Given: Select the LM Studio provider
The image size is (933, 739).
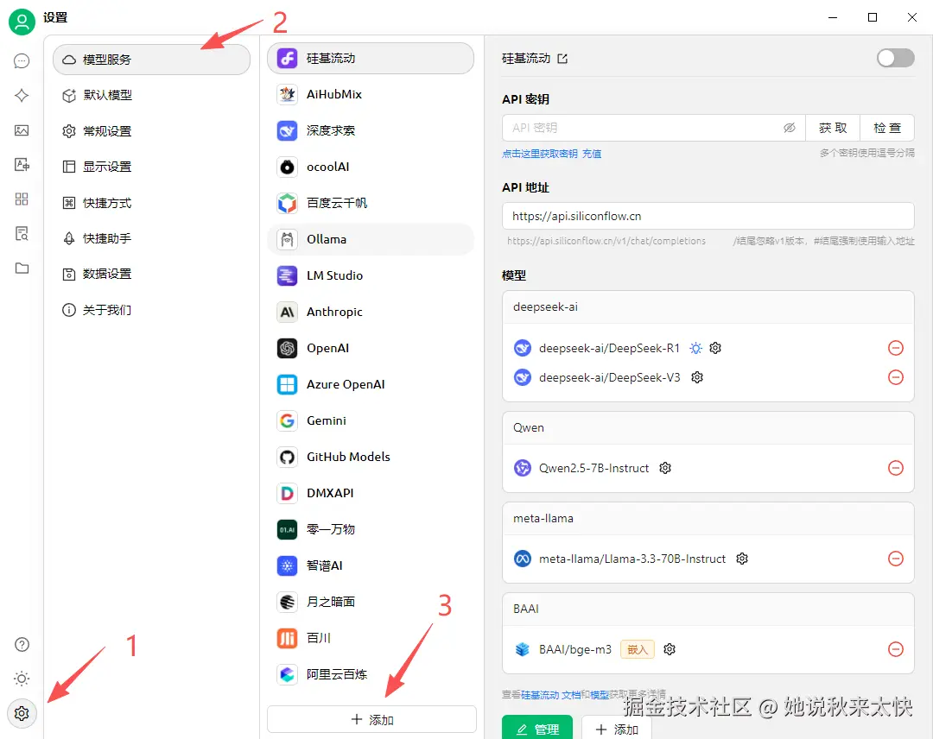Looking at the screenshot, I should [x=371, y=275].
